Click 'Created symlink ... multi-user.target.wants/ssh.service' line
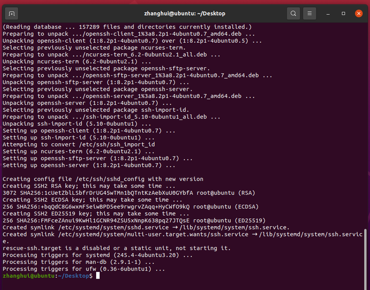Viewport: 370px width, 290px height. click(182, 238)
